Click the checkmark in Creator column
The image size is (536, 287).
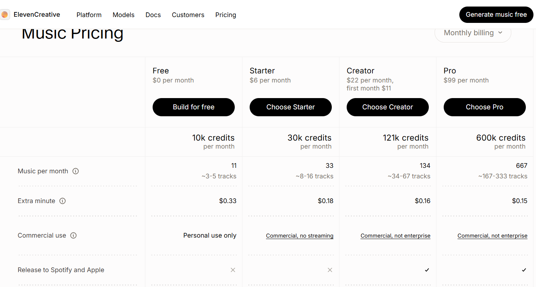pyautogui.click(x=427, y=270)
